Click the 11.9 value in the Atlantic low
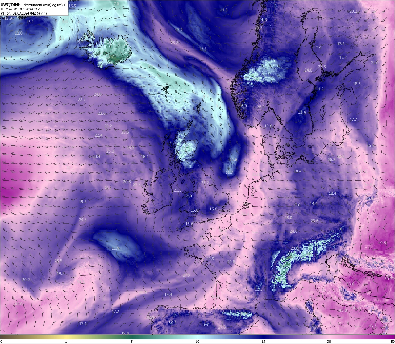The height and width of the screenshot is (344, 395). pyautogui.click(x=115, y=248)
